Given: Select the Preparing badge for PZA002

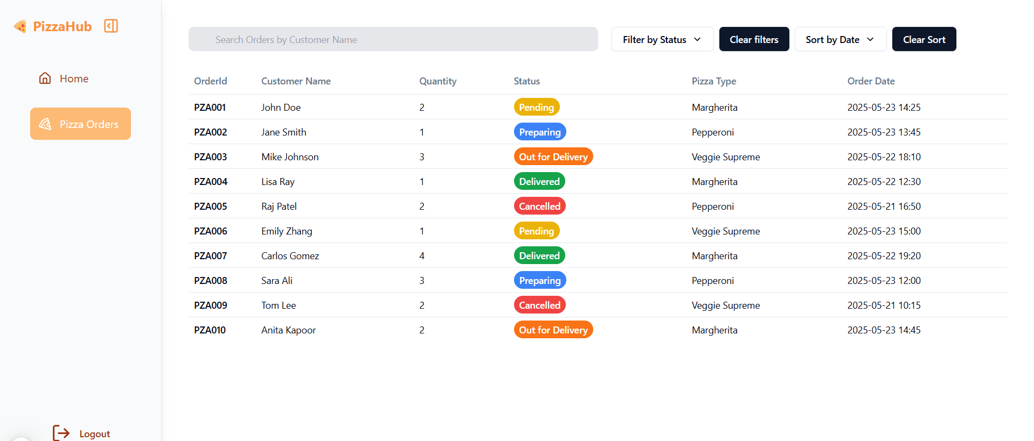Looking at the screenshot, I should tap(540, 132).
